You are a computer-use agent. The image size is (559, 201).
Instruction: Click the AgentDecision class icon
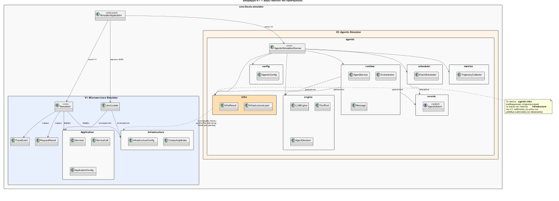[x=293, y=140]
